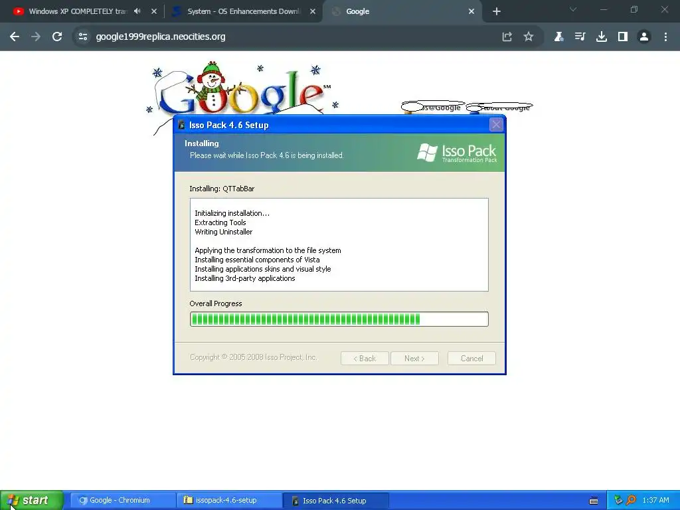Click the Isso Pack Windows flag logo
This screenshot has width=680, height=510.
(x=428, y=152)
